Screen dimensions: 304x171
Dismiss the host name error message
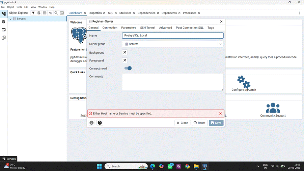tap(220, 114)
